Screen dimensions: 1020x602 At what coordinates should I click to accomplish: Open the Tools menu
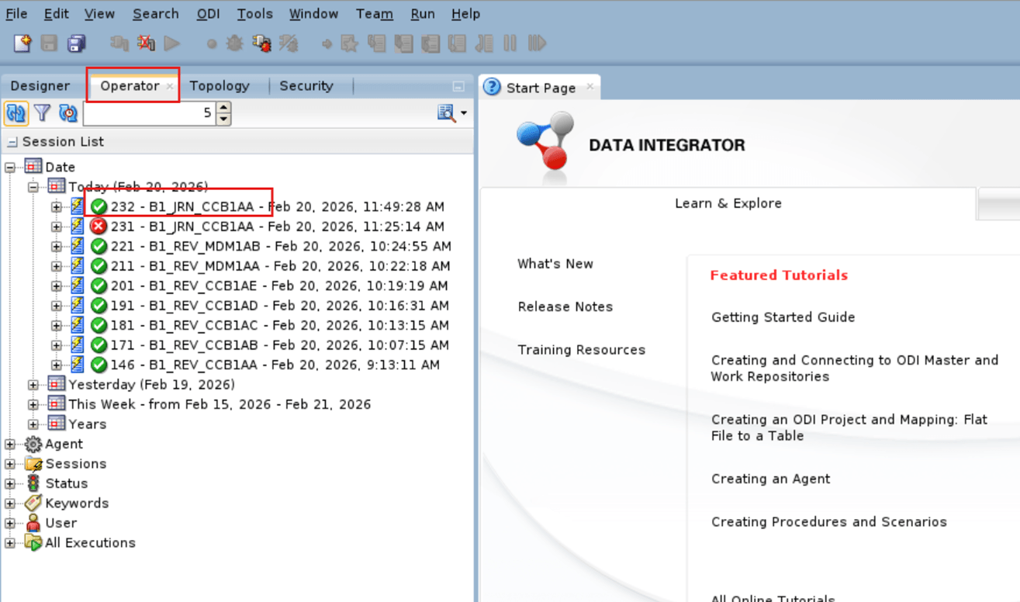click(x=255, y=14)
